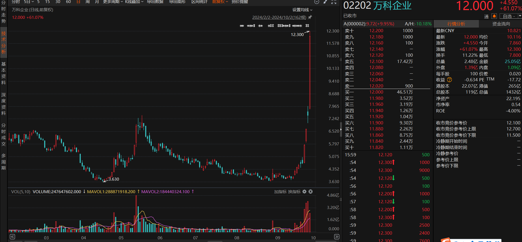Viewport: 522px width, 242px height.
Task: Switch to the 行情分析 tab
Action: (456, 24)
